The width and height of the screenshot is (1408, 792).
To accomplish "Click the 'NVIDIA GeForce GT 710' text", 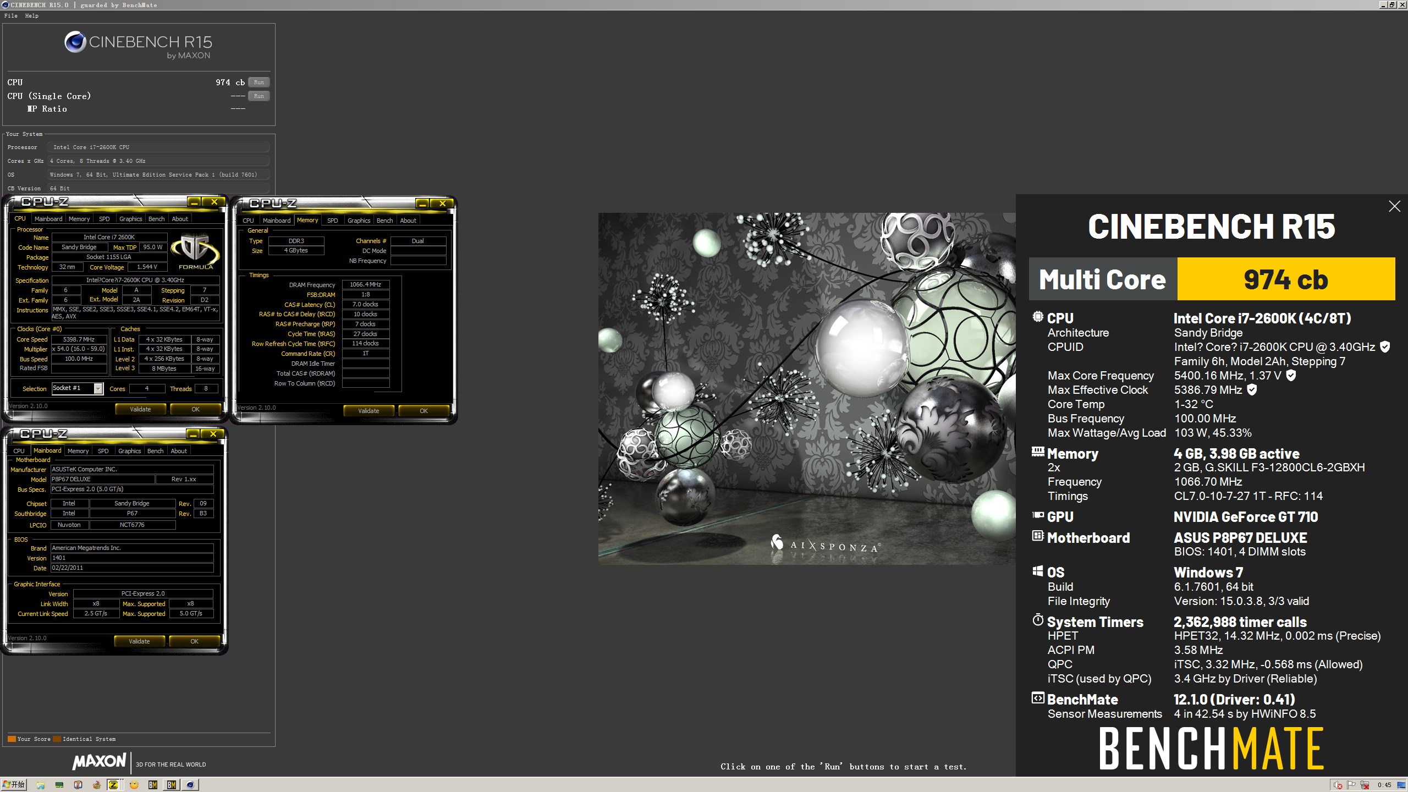I will coord(1246,517).
